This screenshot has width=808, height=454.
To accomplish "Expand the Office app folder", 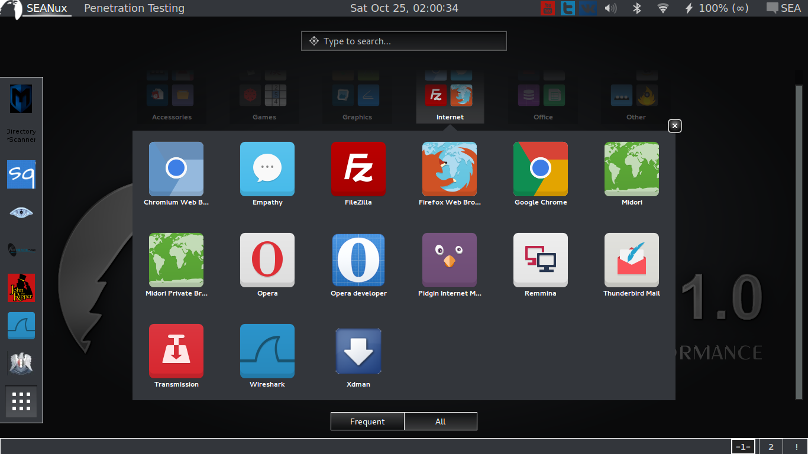I will pyautogui.click(x=543, y=98).
